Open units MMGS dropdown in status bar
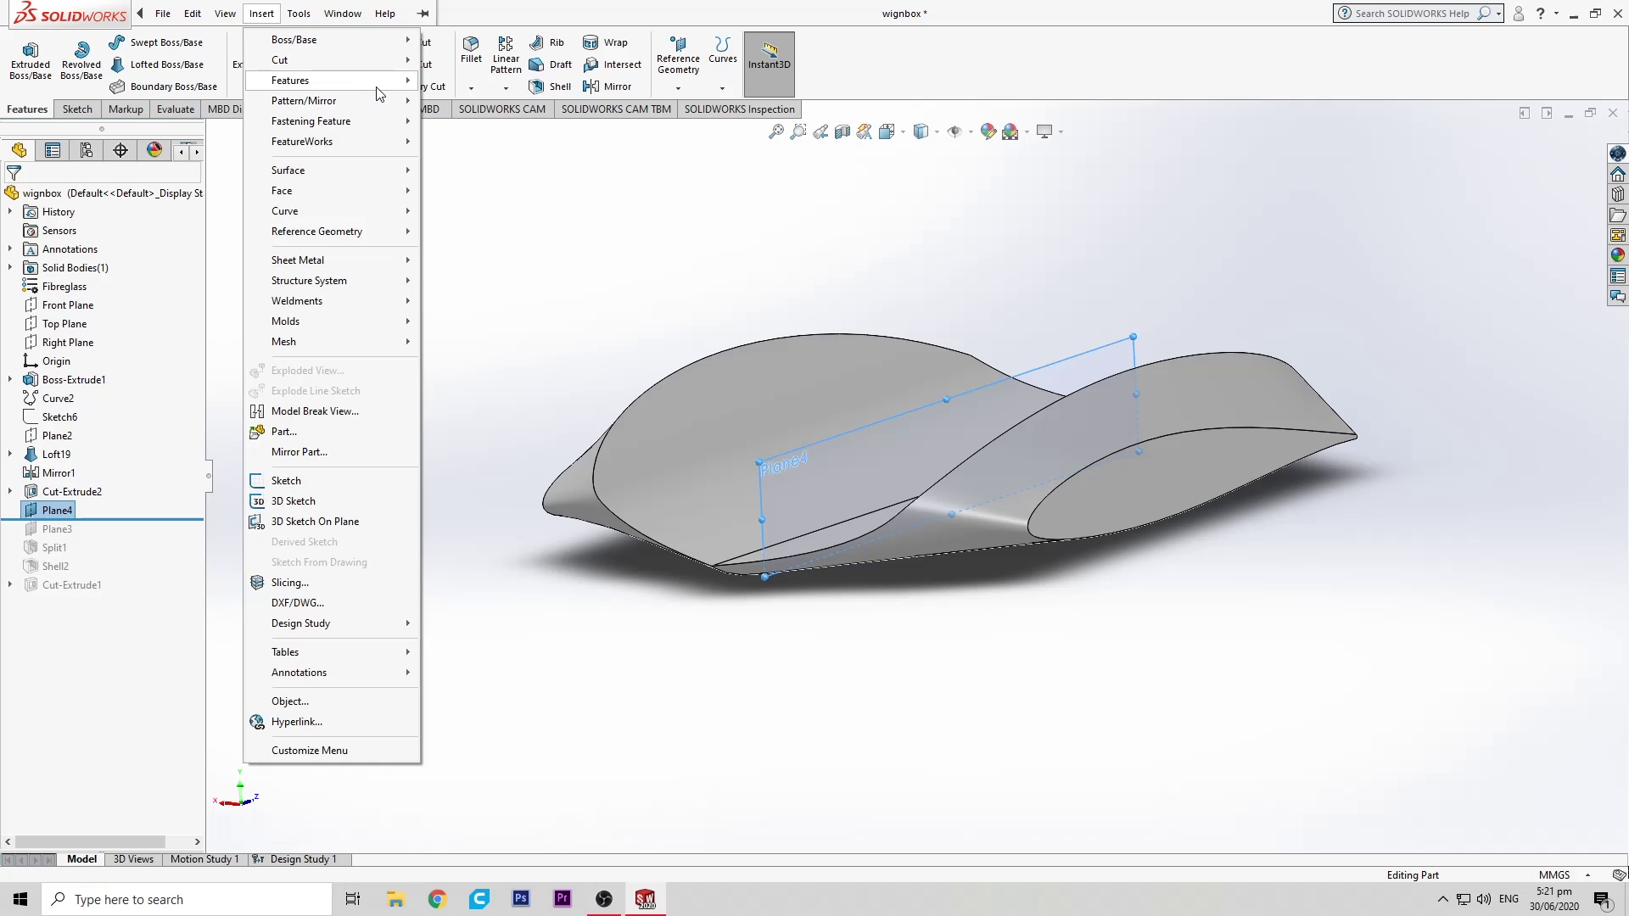The width and height of the screenshot is (1629, 916). click(x=1587, y=875)
